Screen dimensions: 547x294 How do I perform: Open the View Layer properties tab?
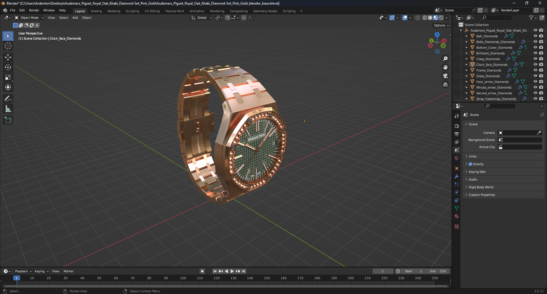[x=457, y=142]
